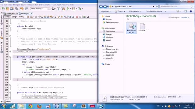Open the Refactor menu

31,5
